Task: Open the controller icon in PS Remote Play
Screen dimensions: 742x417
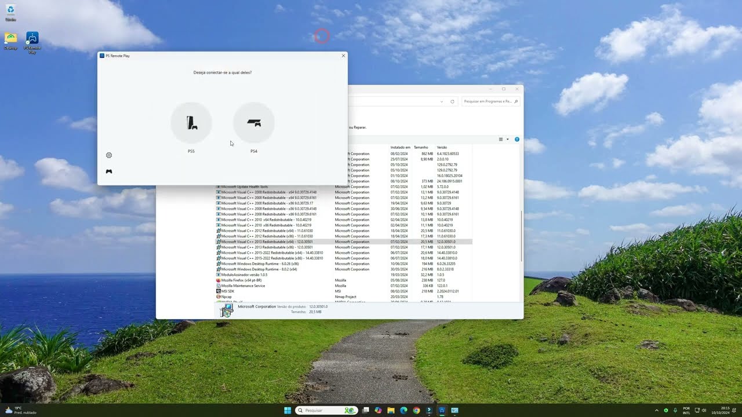Action: [109, 171]
